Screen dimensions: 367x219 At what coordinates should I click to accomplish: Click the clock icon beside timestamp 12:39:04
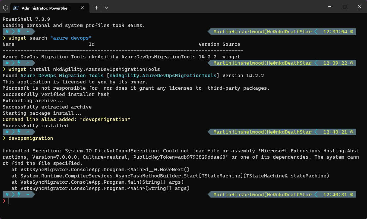[352, 31]
